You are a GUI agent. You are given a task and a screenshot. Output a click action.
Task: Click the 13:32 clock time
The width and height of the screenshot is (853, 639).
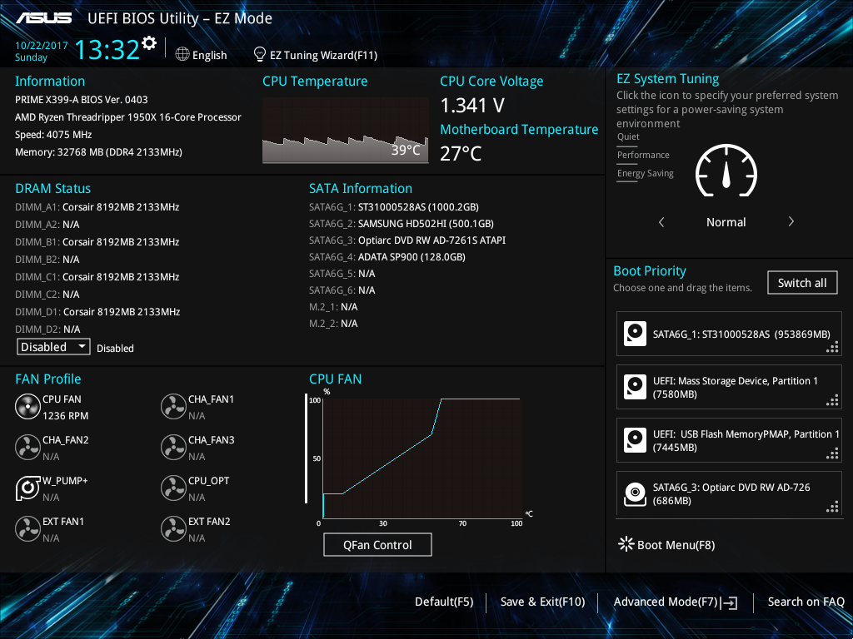tap(107, 49)
